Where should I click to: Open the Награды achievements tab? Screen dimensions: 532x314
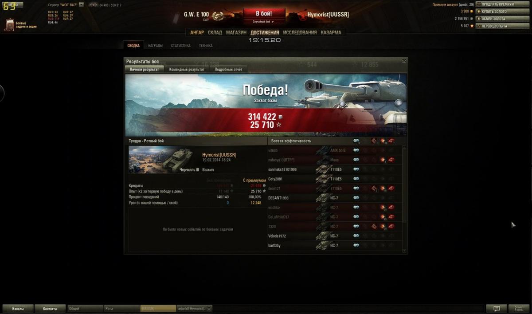(155, 46)
